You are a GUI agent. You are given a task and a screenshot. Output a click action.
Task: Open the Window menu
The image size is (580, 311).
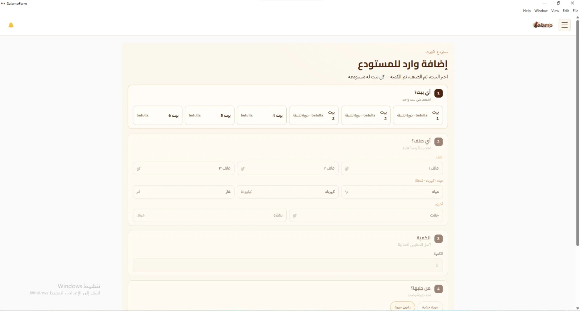tap(541, 11)
